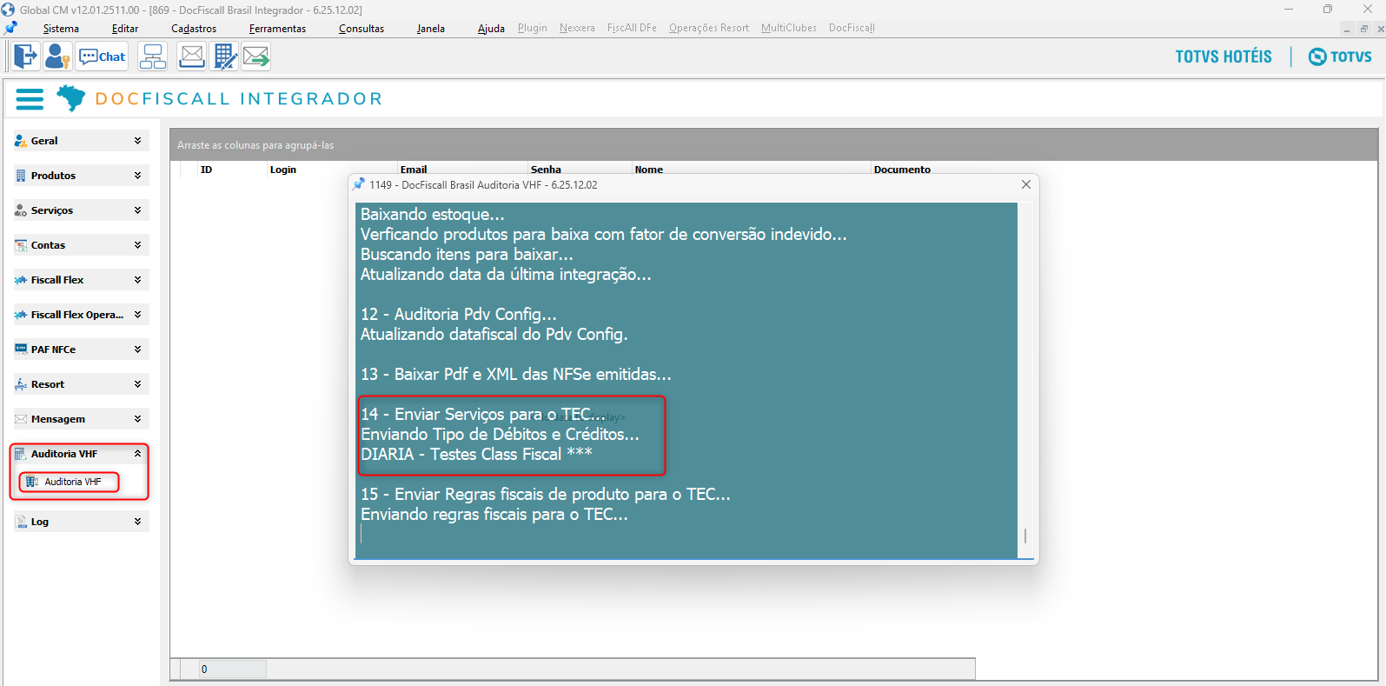Expand the Serviços sidebar group chevron
The image size is (1386, 686).
point(137,210)
